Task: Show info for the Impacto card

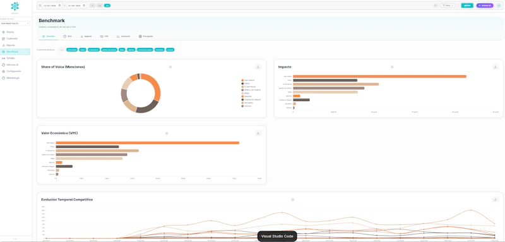Action: [392, 67]
